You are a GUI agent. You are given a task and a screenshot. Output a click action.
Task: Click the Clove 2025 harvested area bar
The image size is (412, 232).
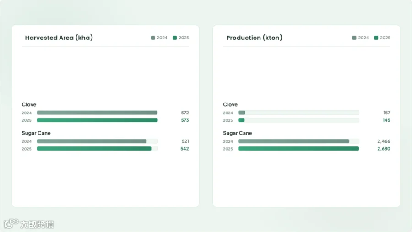[x=97, y=120]
